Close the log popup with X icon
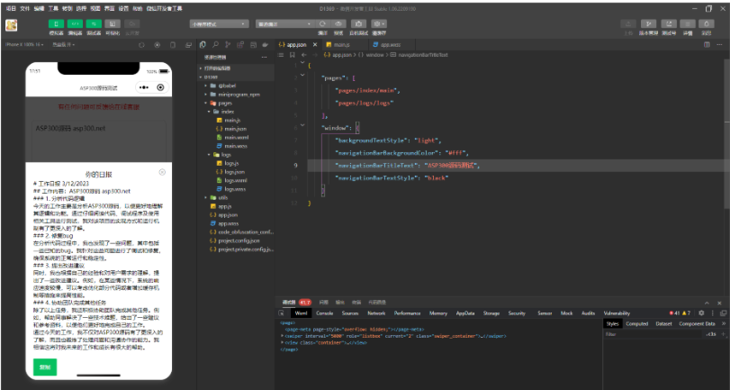The width and height of the screenshot is (730, 390). coord(162,172)
